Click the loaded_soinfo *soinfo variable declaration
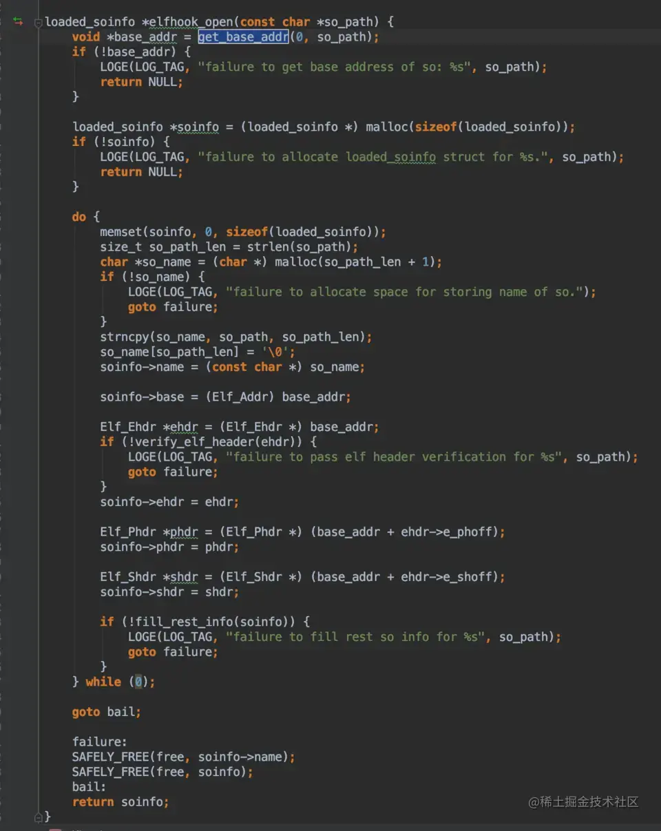Screen dimensions: 661x831 pyautogui.click(x=146, y=127)
